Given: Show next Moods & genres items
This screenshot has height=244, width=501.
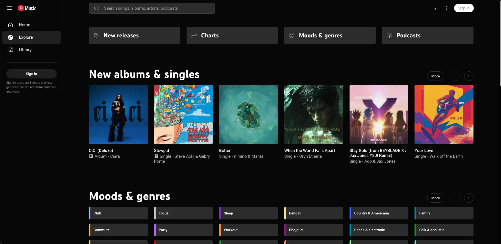Looking at the screenshot, I should [x=469, y=198].
